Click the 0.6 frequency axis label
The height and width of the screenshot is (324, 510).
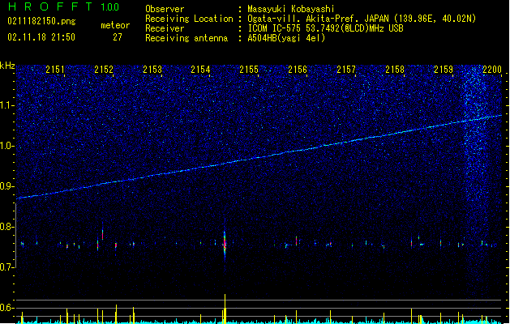click(6, 308)
